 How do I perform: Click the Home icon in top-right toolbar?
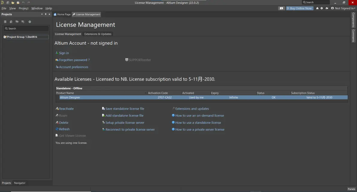click(317, 8)
